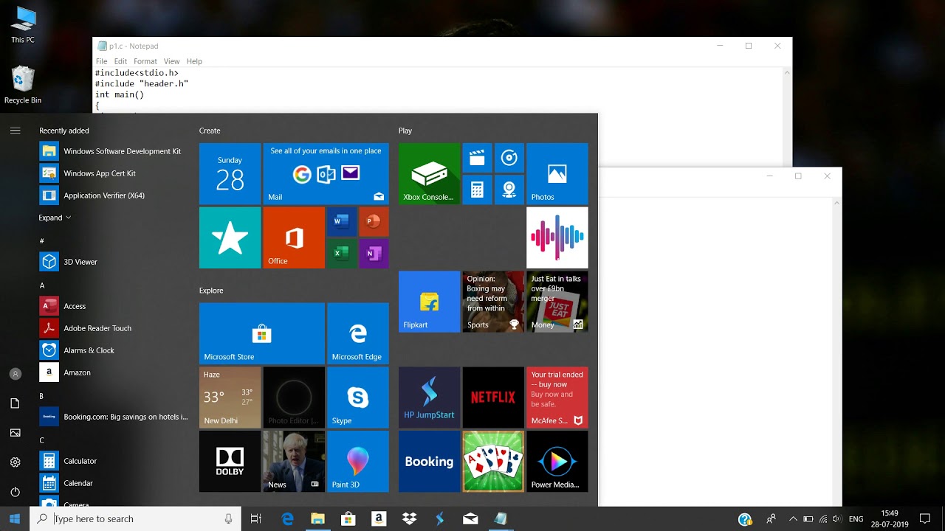945x531 pixels.
Task: Open 3D Viewer from the app list
Action: pyautogui.click(x=114, y=262)
